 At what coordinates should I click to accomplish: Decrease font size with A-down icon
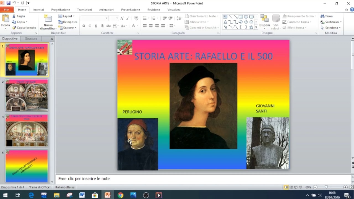point(127,18)
